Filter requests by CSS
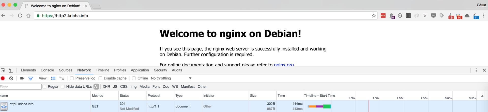Viewport: 488px width, 112px height. (x=124, y=87)
